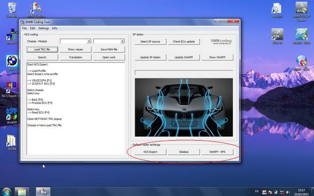Open the Action Center flag tray icon
This screenshot has width=314, height=196.
(270, 192)
